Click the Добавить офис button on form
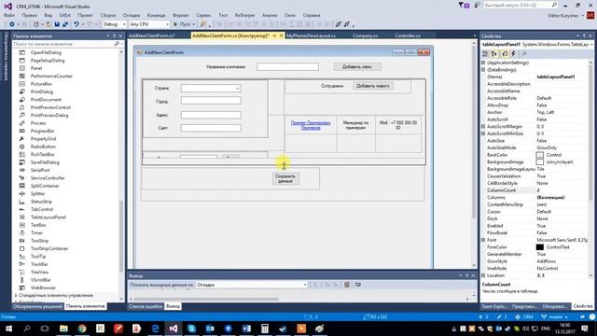This screenshot has height=336, width=597. (x=357, y=66)
